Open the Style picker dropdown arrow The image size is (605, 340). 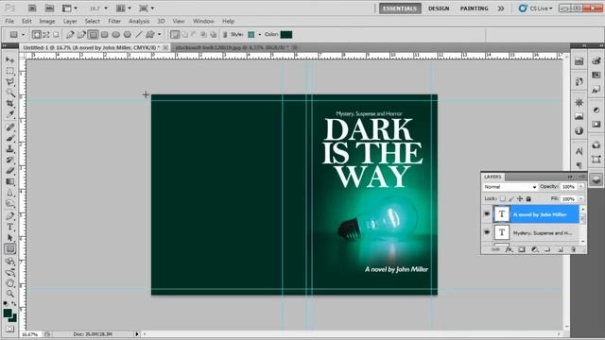[259, 35]
